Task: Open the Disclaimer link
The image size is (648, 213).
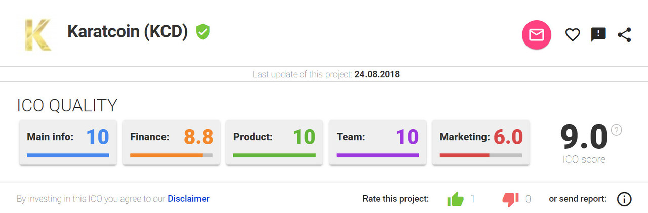Action: click(188, 199)
